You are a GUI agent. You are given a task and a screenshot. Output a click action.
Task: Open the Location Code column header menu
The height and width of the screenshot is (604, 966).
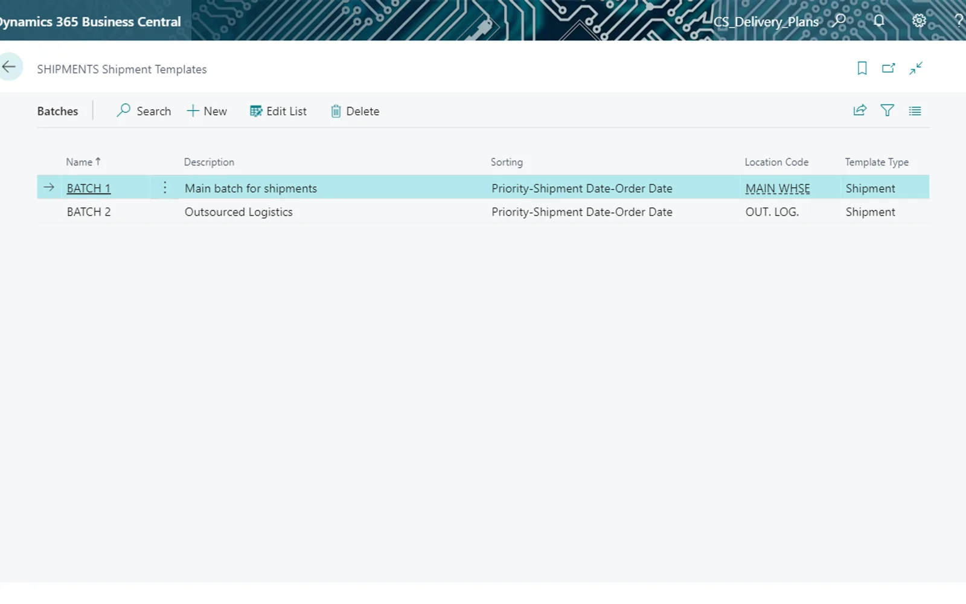[776, 162]
